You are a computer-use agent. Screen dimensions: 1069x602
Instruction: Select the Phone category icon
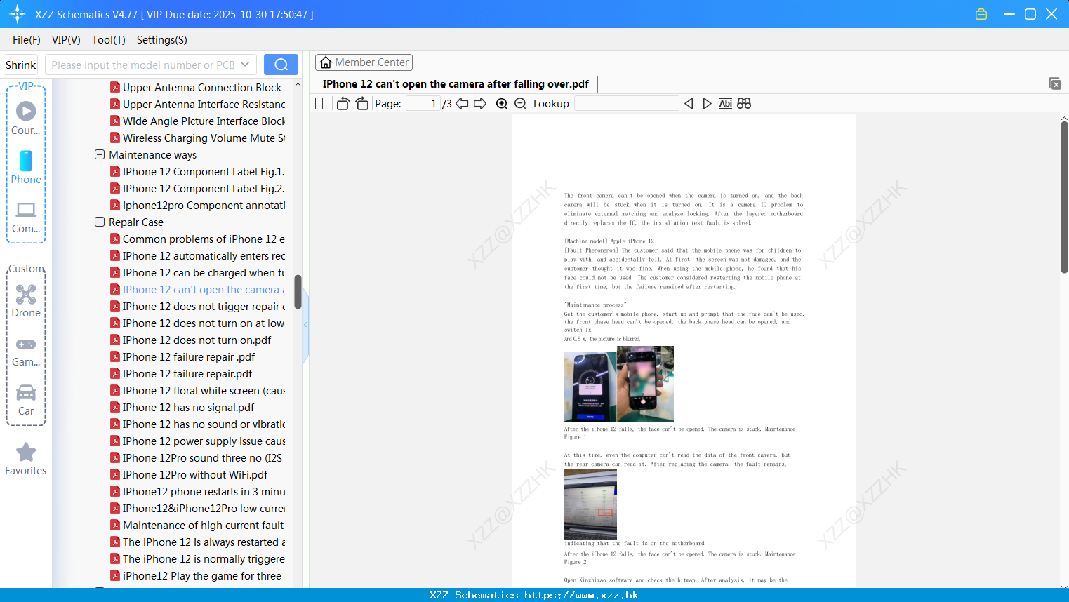tap(26, 168)
